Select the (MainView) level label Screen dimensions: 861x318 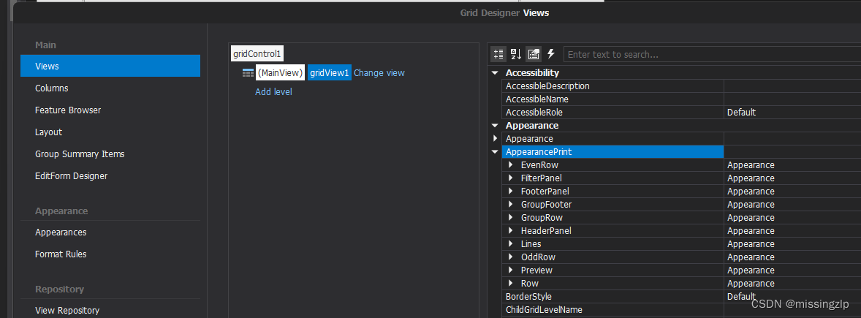tap(280, 72)
